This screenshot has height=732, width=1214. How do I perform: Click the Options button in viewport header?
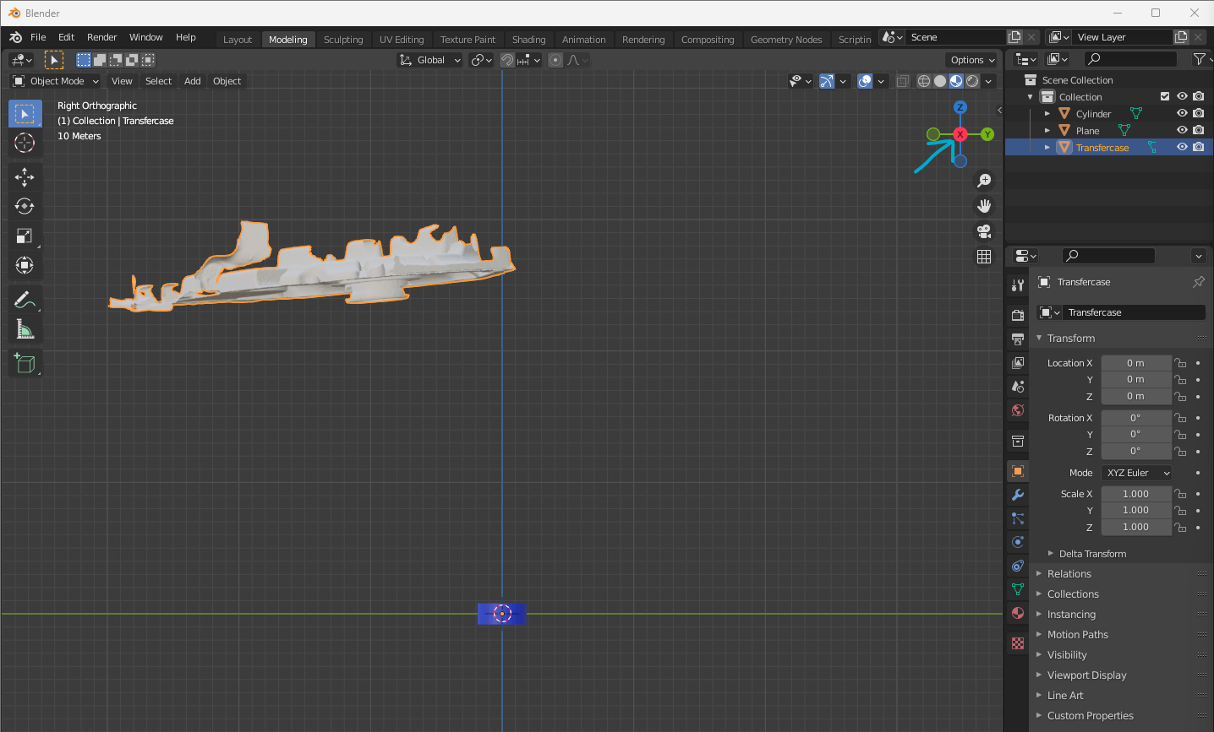(x=972, y=60)
